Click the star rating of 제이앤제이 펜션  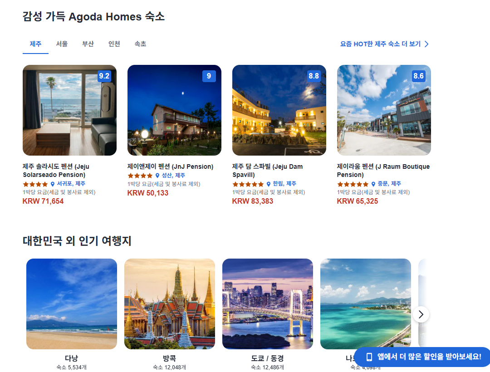tap(140, 176)
